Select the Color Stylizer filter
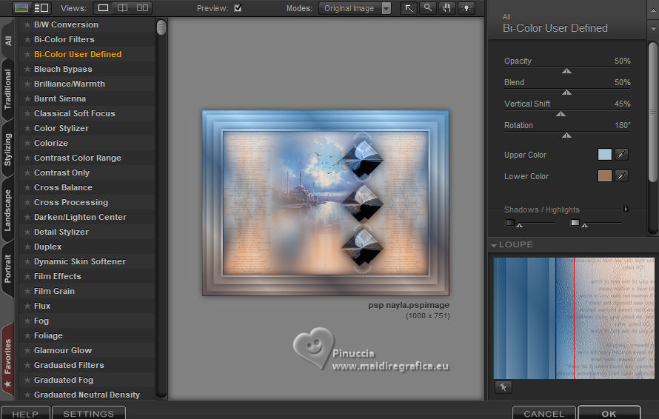 (x=61, y=128)
